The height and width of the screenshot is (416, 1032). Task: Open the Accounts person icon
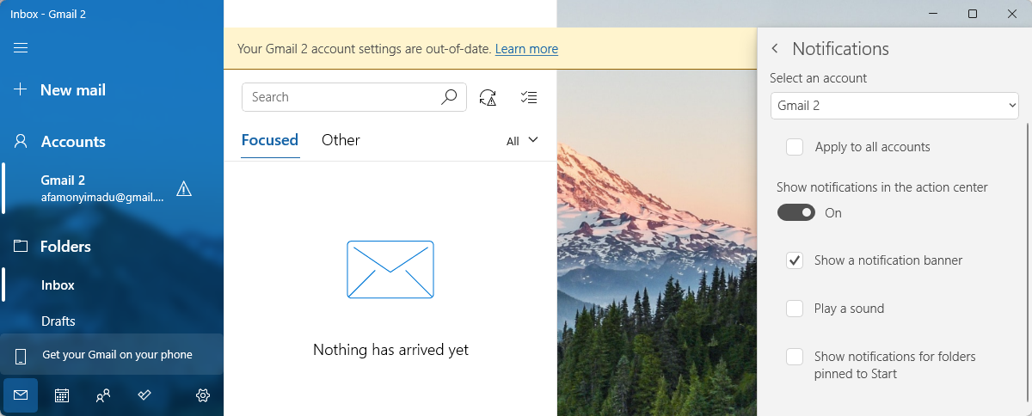coord(21,142)
